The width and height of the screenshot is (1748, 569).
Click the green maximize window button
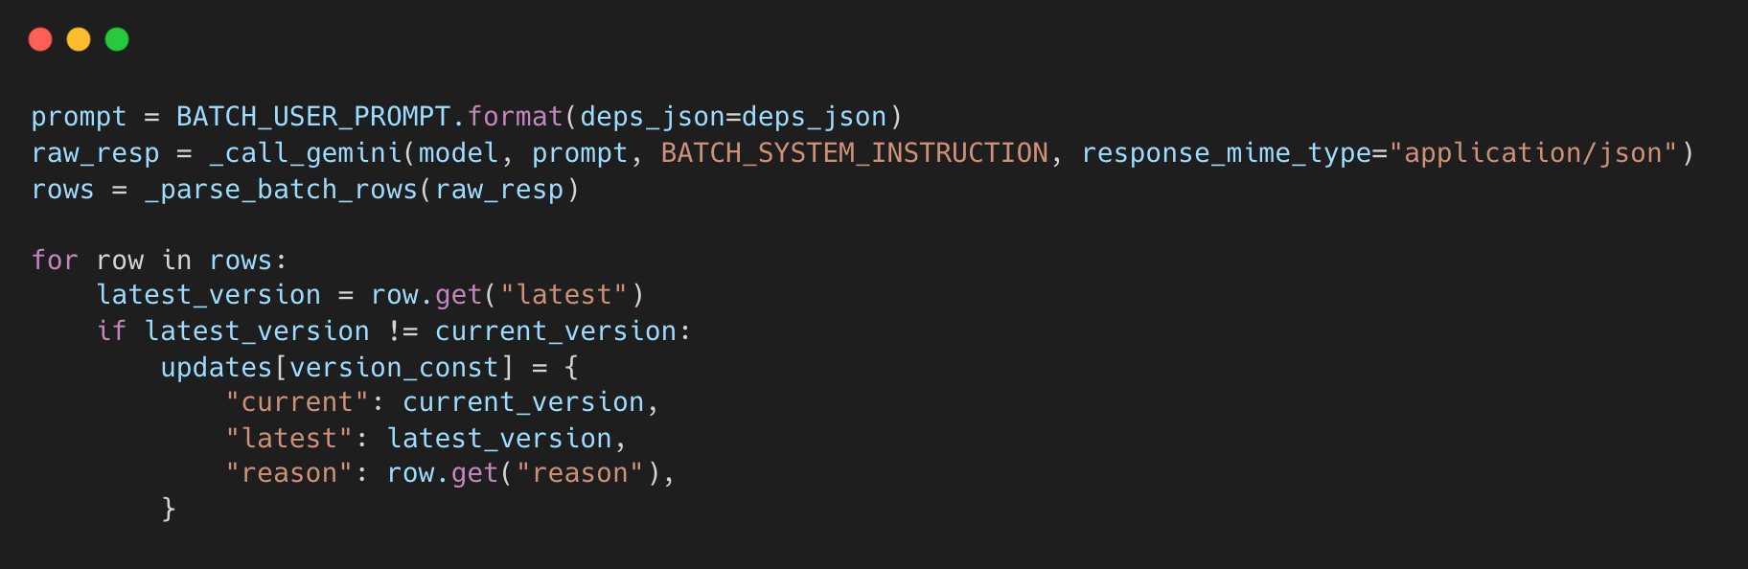click(117, 39)
